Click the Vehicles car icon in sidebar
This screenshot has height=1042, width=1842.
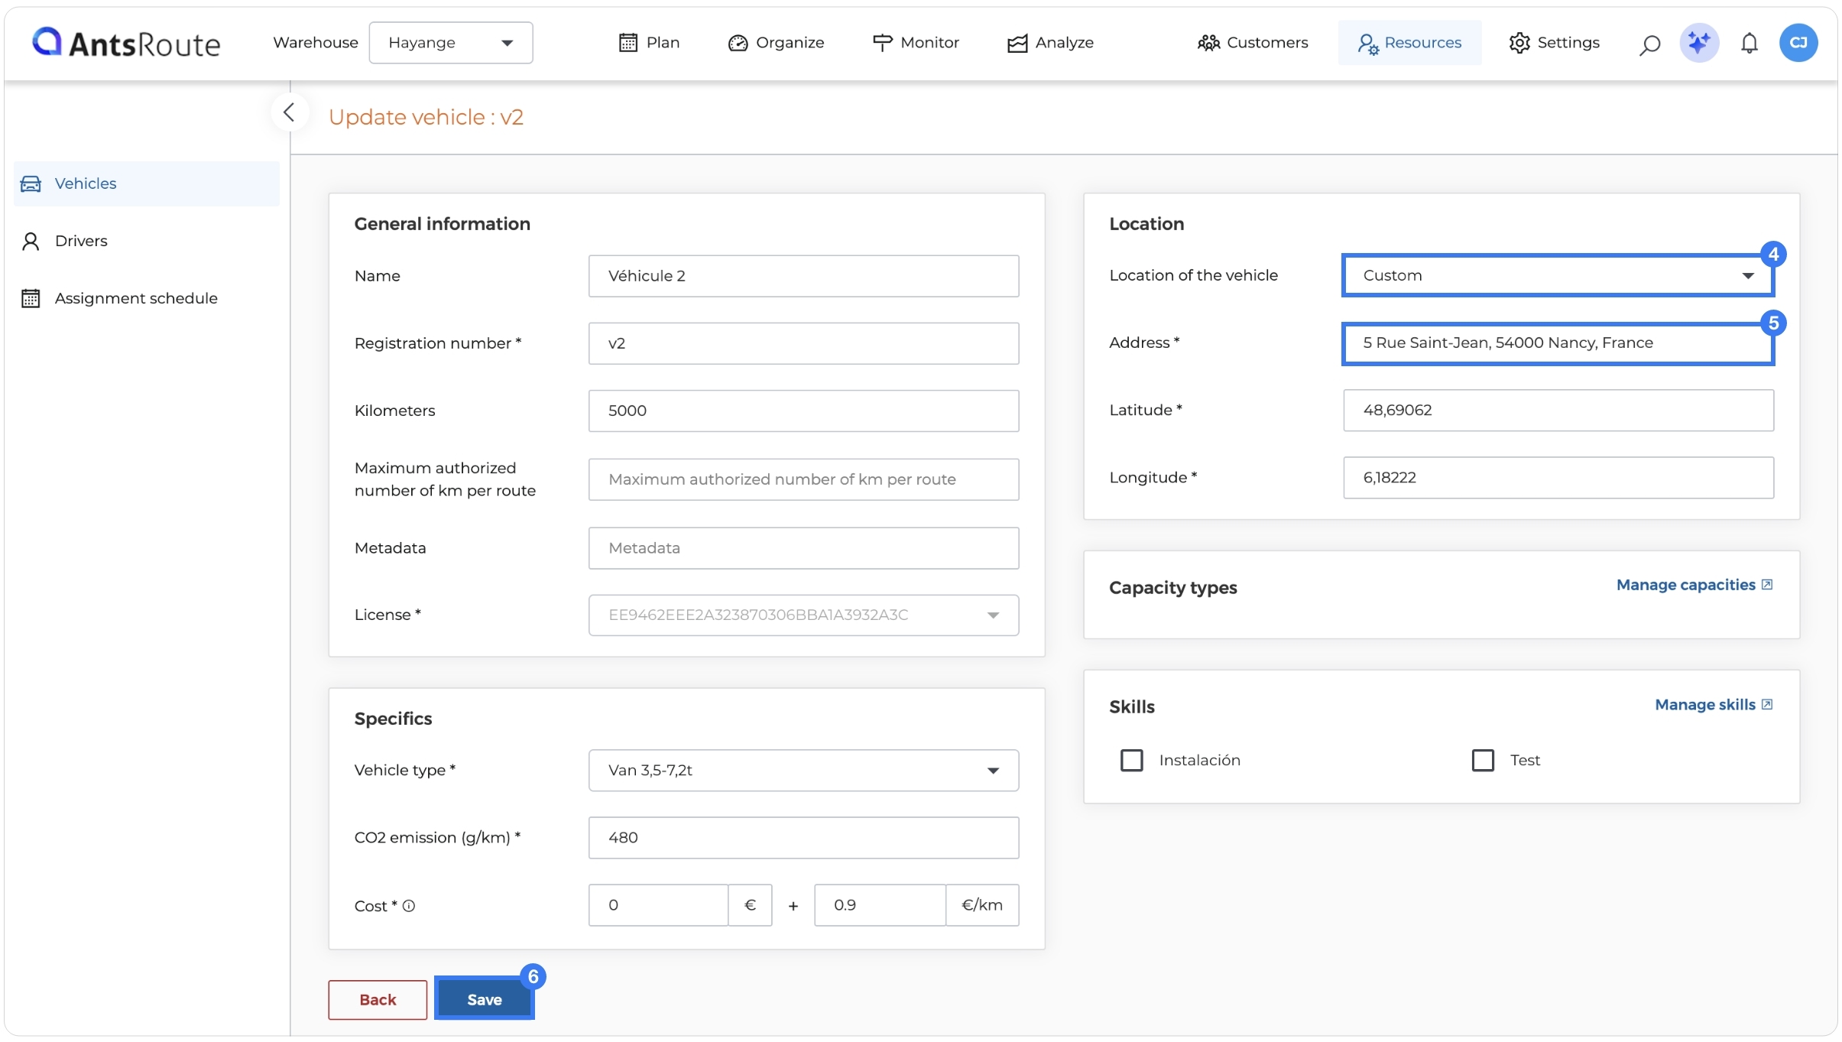31,183
